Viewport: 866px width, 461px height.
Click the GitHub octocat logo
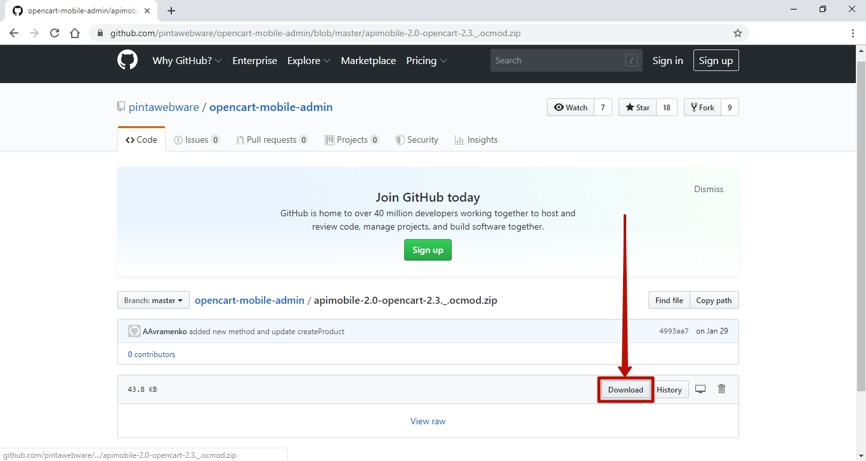pos(128,60)
